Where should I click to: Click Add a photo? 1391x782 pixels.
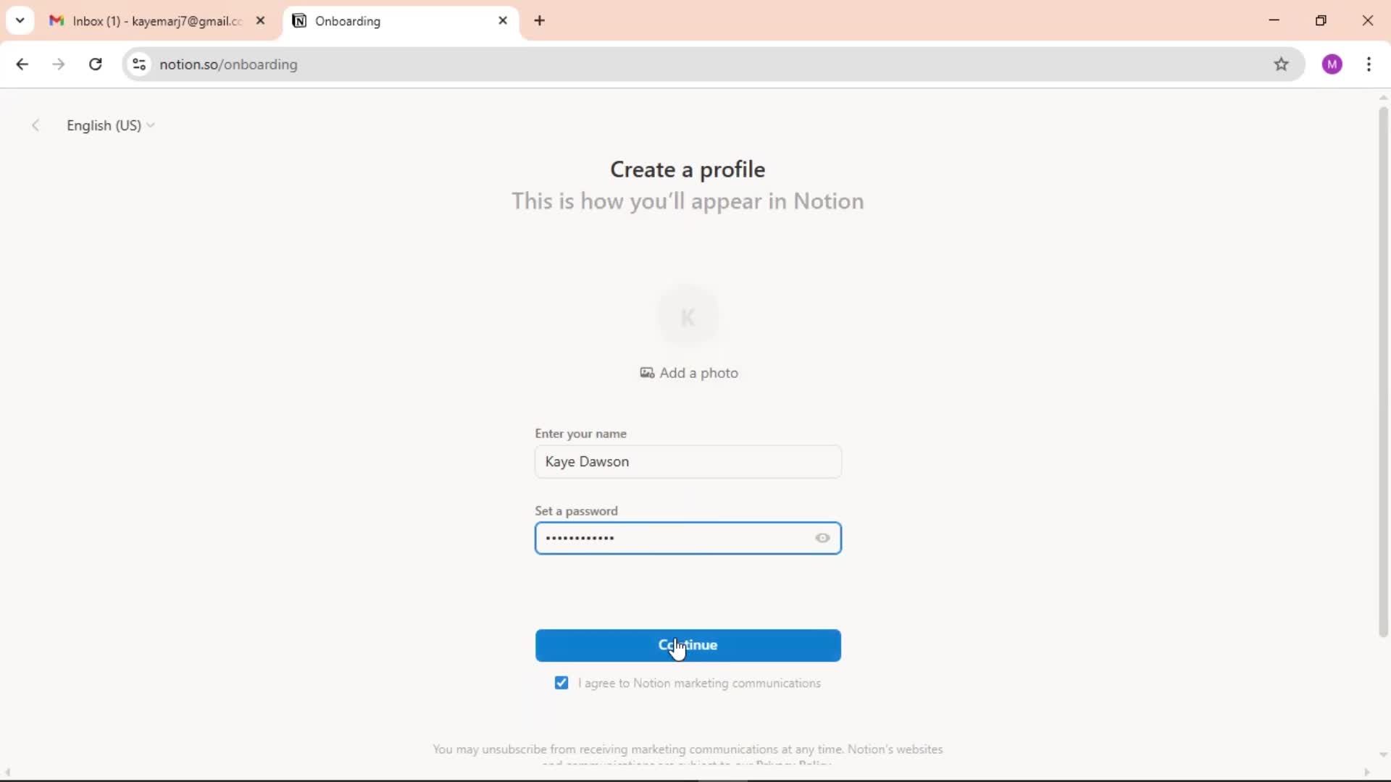click(689, 373)
